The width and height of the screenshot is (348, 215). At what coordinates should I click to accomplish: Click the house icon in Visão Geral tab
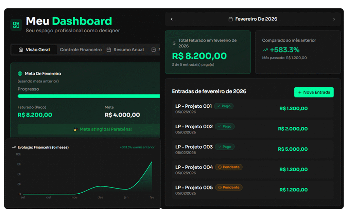[x=21, y=50]
